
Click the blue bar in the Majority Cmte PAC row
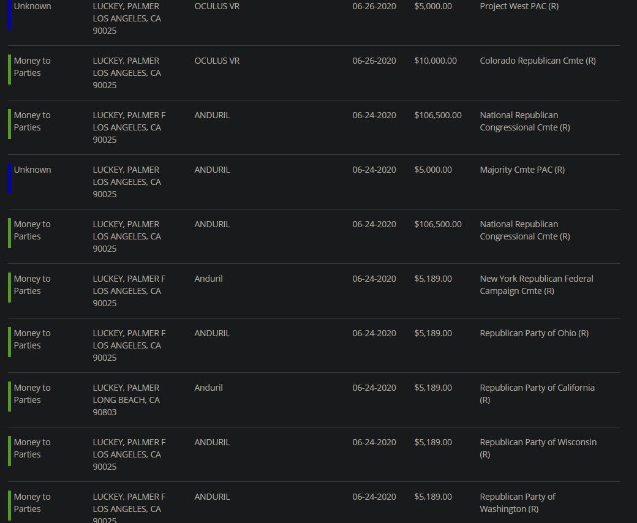coord(10,178)
